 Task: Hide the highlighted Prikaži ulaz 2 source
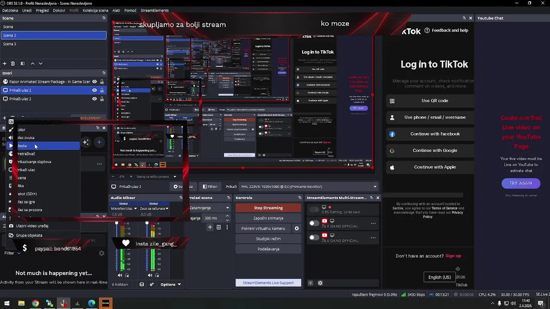click(94, 90)
